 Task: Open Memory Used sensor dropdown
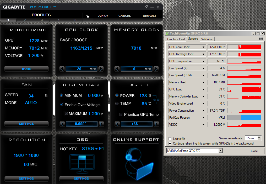coord(203,82)
